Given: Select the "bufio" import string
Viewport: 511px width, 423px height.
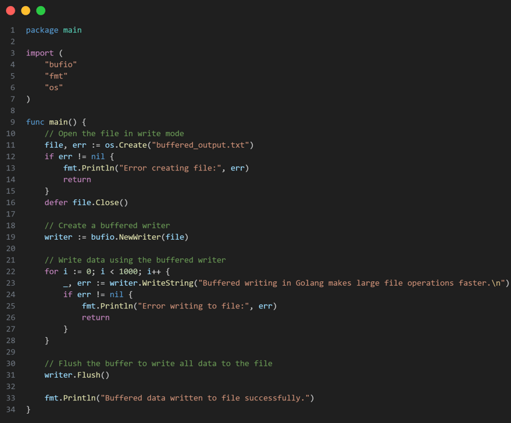Looking at the screenshot, I should [x=61, y=65].
